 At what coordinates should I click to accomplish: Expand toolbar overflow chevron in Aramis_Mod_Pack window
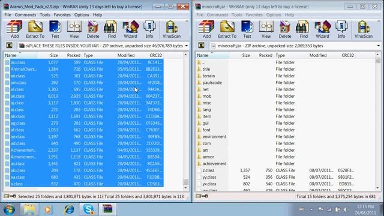coord(187,22)
